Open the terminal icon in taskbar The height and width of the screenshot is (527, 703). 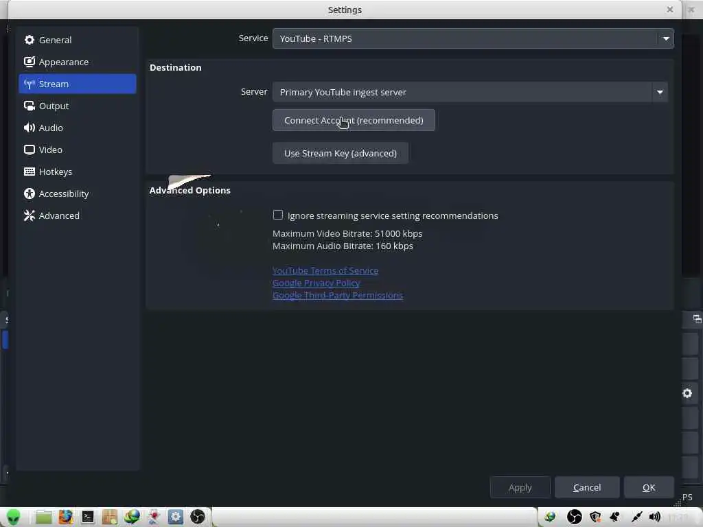[88, 517]
